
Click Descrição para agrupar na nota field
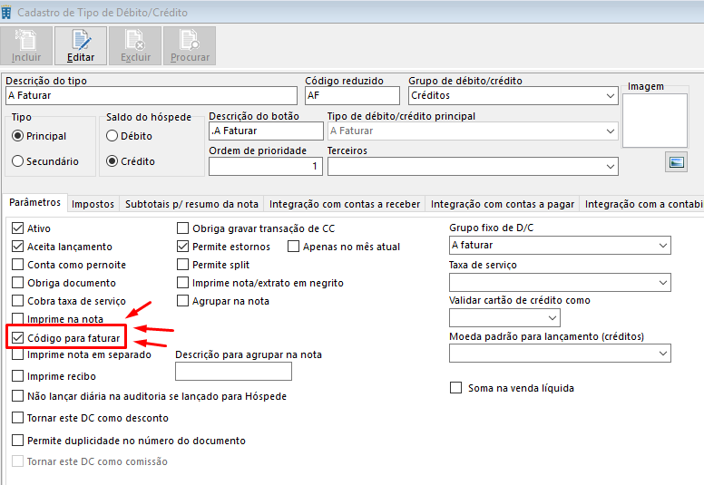tap(233, 372)
